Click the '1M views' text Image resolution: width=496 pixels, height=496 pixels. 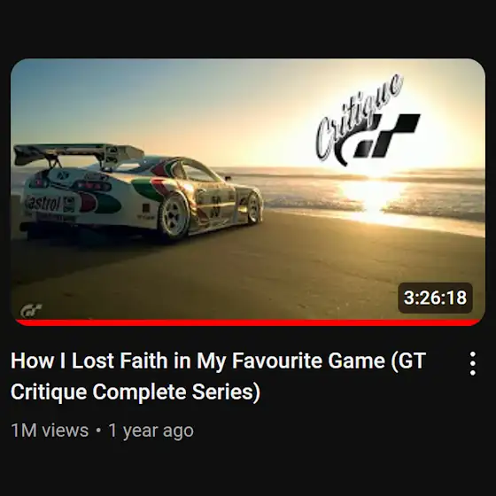coord(50,430)
